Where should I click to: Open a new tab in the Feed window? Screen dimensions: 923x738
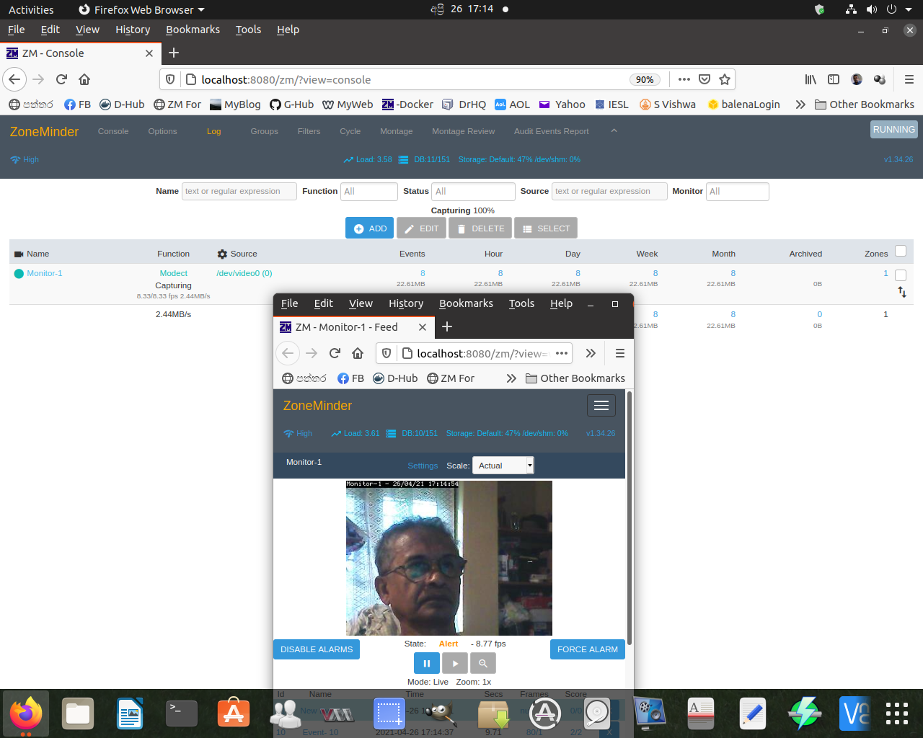pyautogui.click(x=447, y=326)
